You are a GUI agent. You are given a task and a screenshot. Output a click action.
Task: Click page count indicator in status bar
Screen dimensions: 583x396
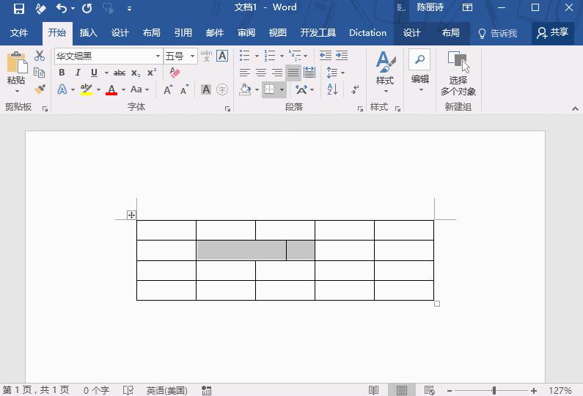tap(36, 390)
